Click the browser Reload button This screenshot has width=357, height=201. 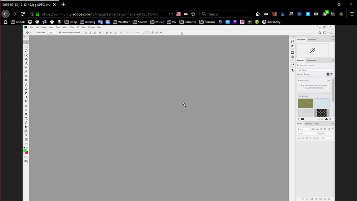(x=23, y=14)
